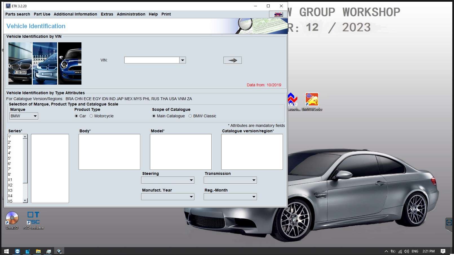Screen dimensions: 454x255
Task: Open the notification action center
Action: tap(443, 251)
